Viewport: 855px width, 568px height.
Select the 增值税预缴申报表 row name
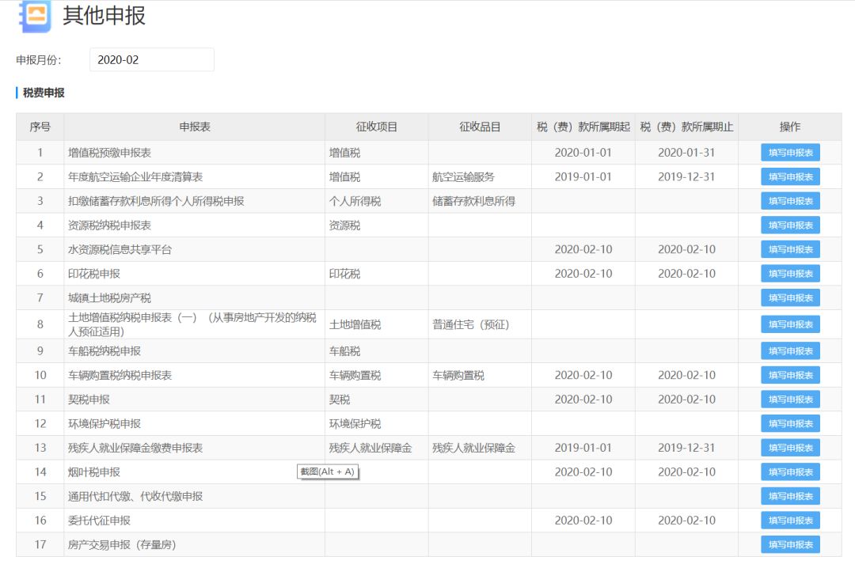pos(109,153)
